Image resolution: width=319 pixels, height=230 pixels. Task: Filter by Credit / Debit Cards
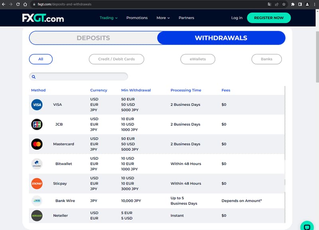(x=116, y=59)
